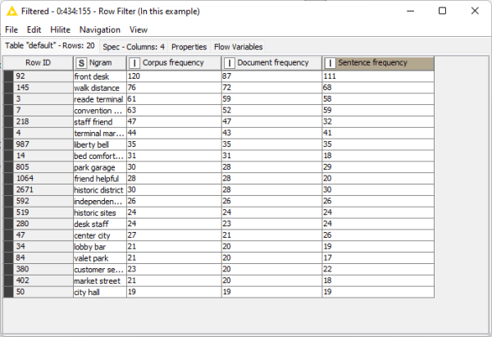Click document frequency value 87
Image resolution: width=492 pixels, height=337 pixels.
click(x=271, y=76)
